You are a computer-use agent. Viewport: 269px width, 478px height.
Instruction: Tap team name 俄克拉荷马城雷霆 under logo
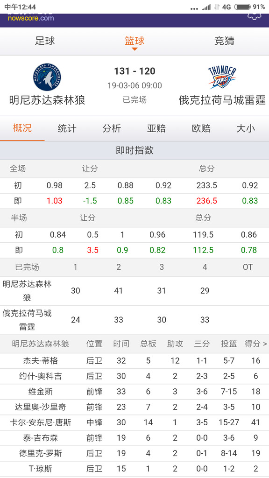pos(222,100)
